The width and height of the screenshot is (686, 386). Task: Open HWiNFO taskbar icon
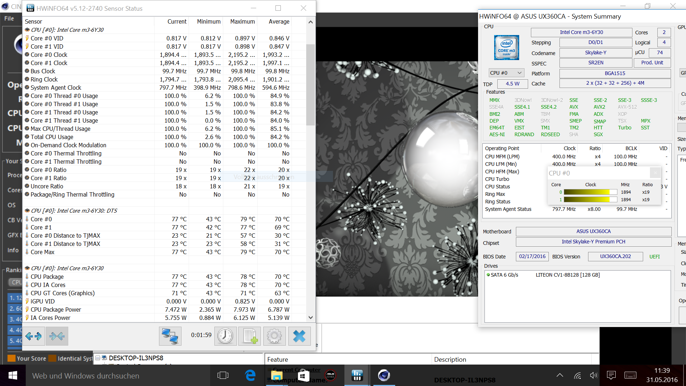[357, 375]
